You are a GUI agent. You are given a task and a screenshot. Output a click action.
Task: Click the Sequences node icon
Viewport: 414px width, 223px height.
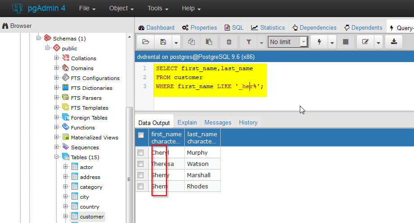66,147
